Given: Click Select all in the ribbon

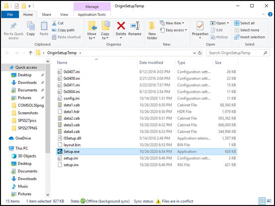Looking at the screenshot, I should (245, 23).
